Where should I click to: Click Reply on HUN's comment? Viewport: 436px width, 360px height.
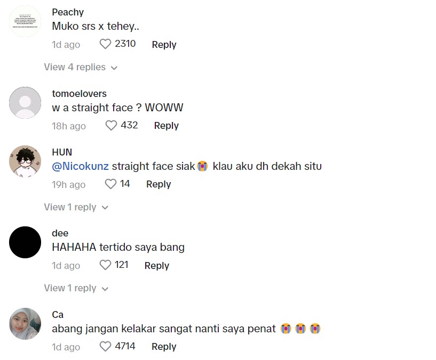(158, 184)
